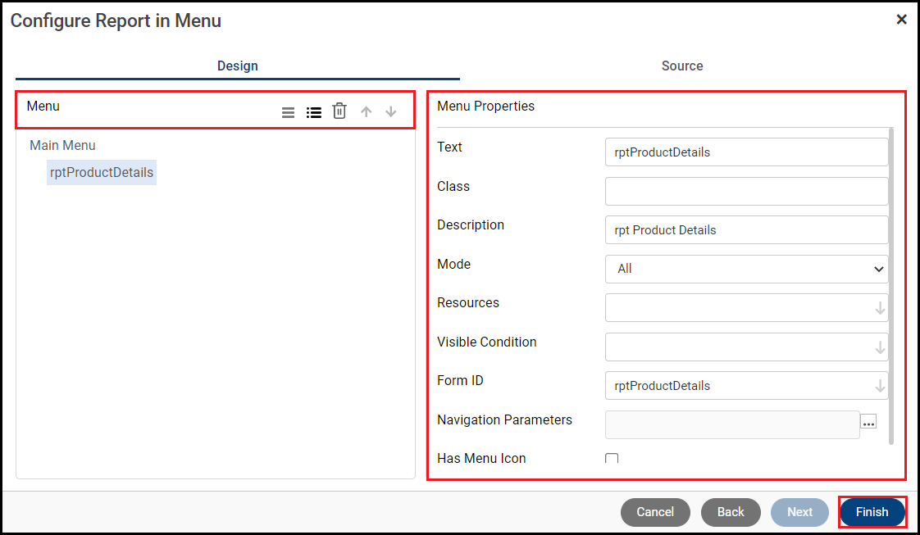Move menu item down with arrow
The image size is (920, 535).
point(391,111)
